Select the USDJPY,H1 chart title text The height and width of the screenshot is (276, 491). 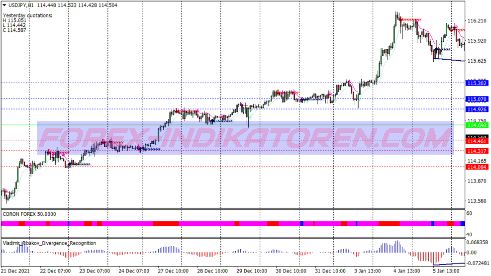click(x=21, y=5)
